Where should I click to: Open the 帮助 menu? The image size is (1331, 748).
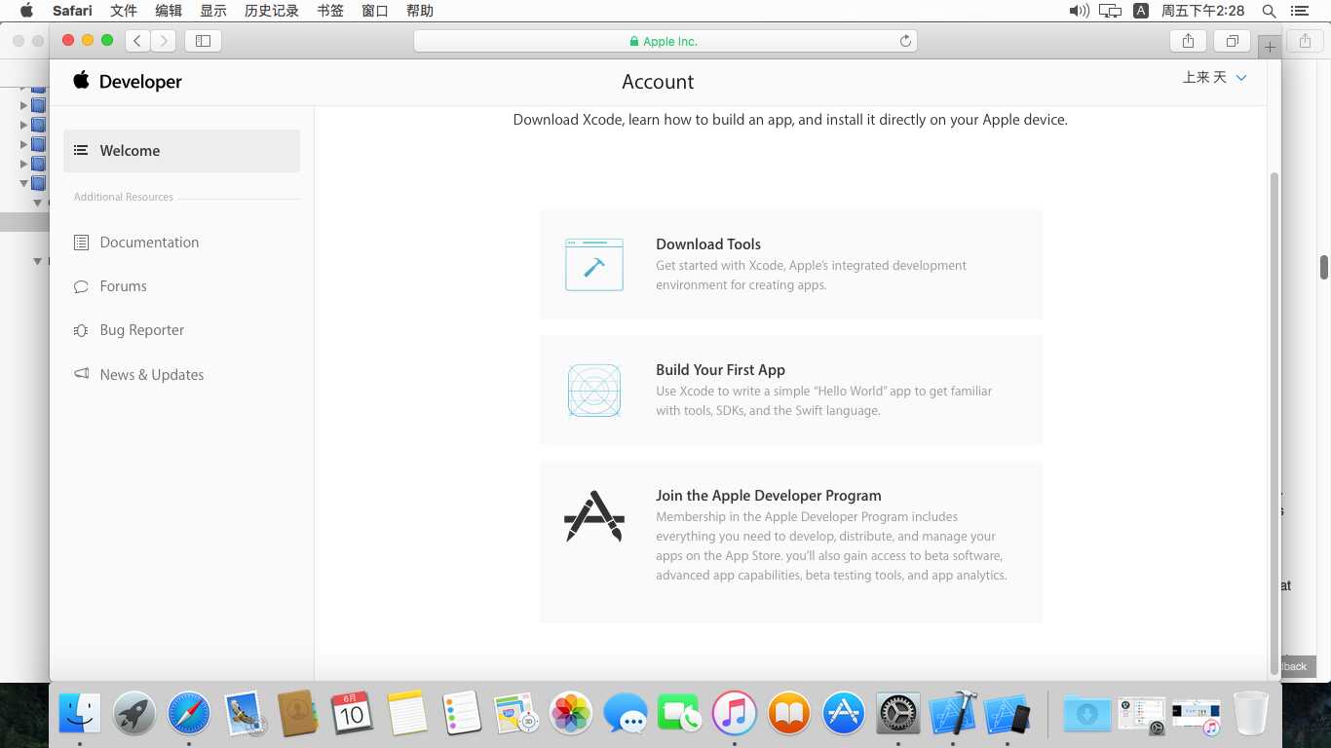click(x=420, y=11)
